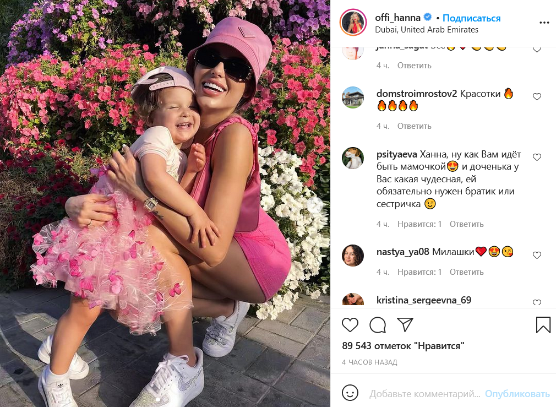Open offi_hanna profile picture
Image resolution: width=556 pixels, height=407 pixels.
(353, 23)
